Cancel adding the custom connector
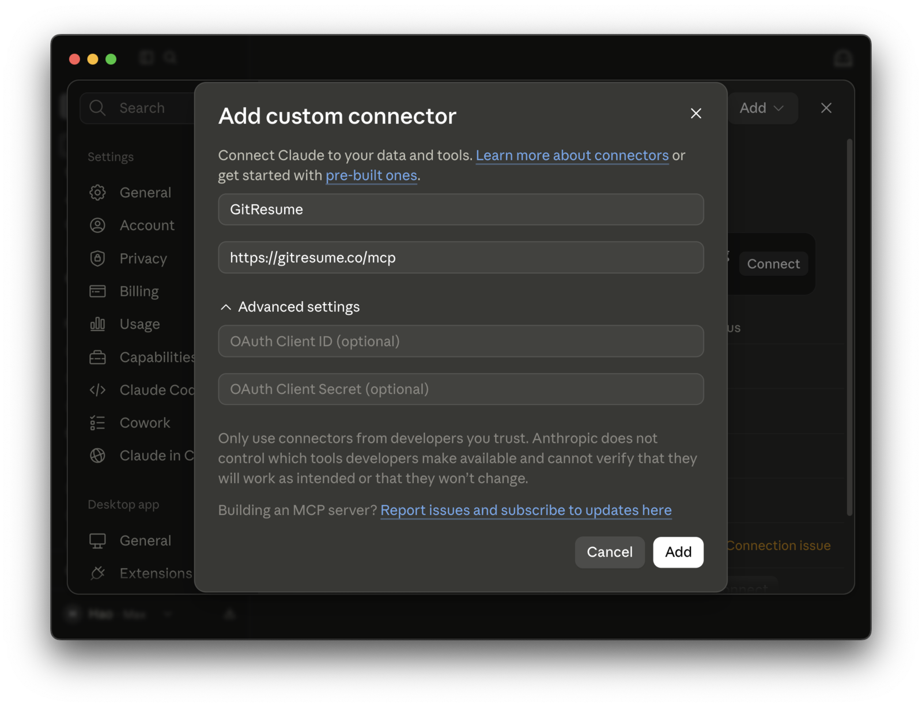The image size is (922, 707). (x=610, y=552)
